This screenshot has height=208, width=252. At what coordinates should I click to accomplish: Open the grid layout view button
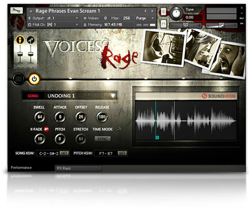18,79
